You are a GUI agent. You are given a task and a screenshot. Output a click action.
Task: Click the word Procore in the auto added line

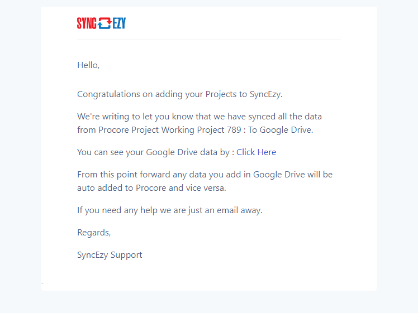coord(151,188)
